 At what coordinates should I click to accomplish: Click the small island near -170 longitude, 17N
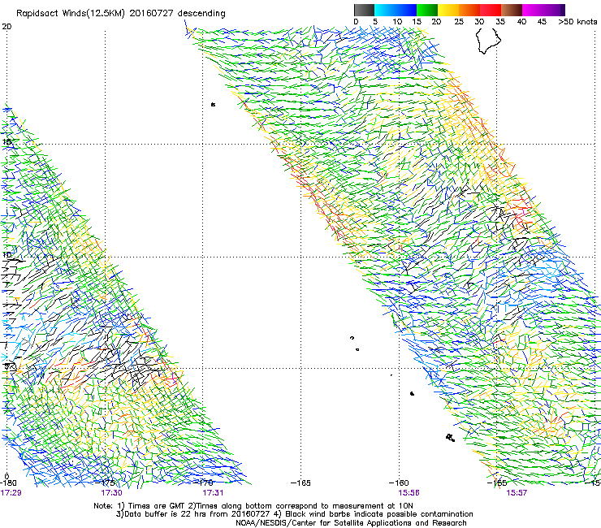coord(213,104)
